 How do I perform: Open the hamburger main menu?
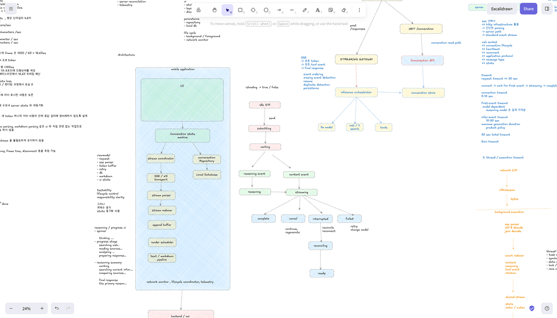tap(11, 9)
